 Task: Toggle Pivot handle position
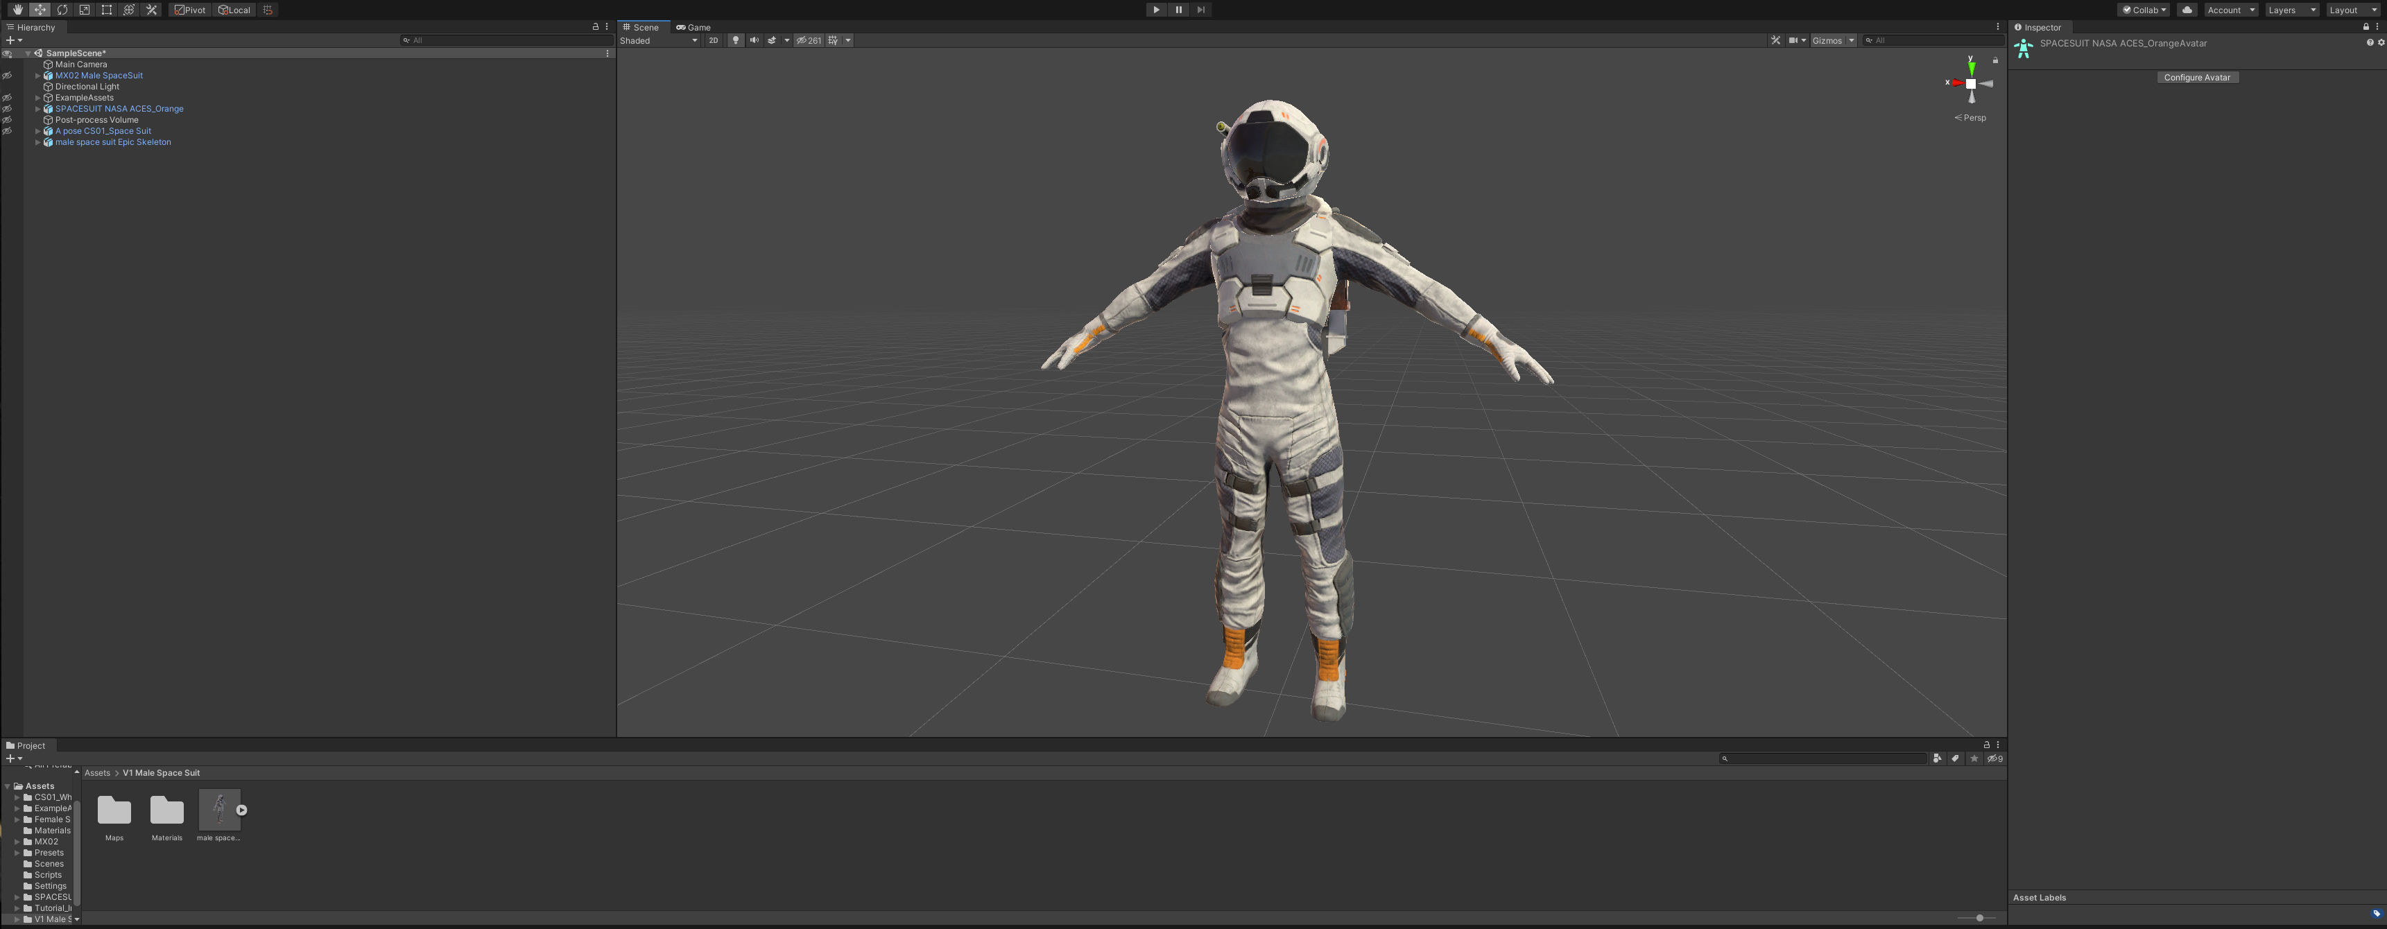point(190,9)
